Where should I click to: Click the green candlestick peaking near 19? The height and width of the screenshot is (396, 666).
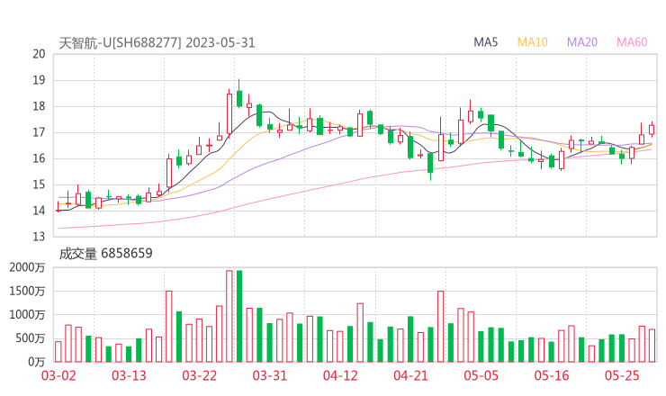[x=239, y=93]
